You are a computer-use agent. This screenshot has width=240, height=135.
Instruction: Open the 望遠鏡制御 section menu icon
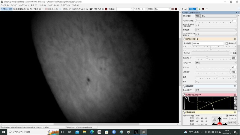(235, 112)
